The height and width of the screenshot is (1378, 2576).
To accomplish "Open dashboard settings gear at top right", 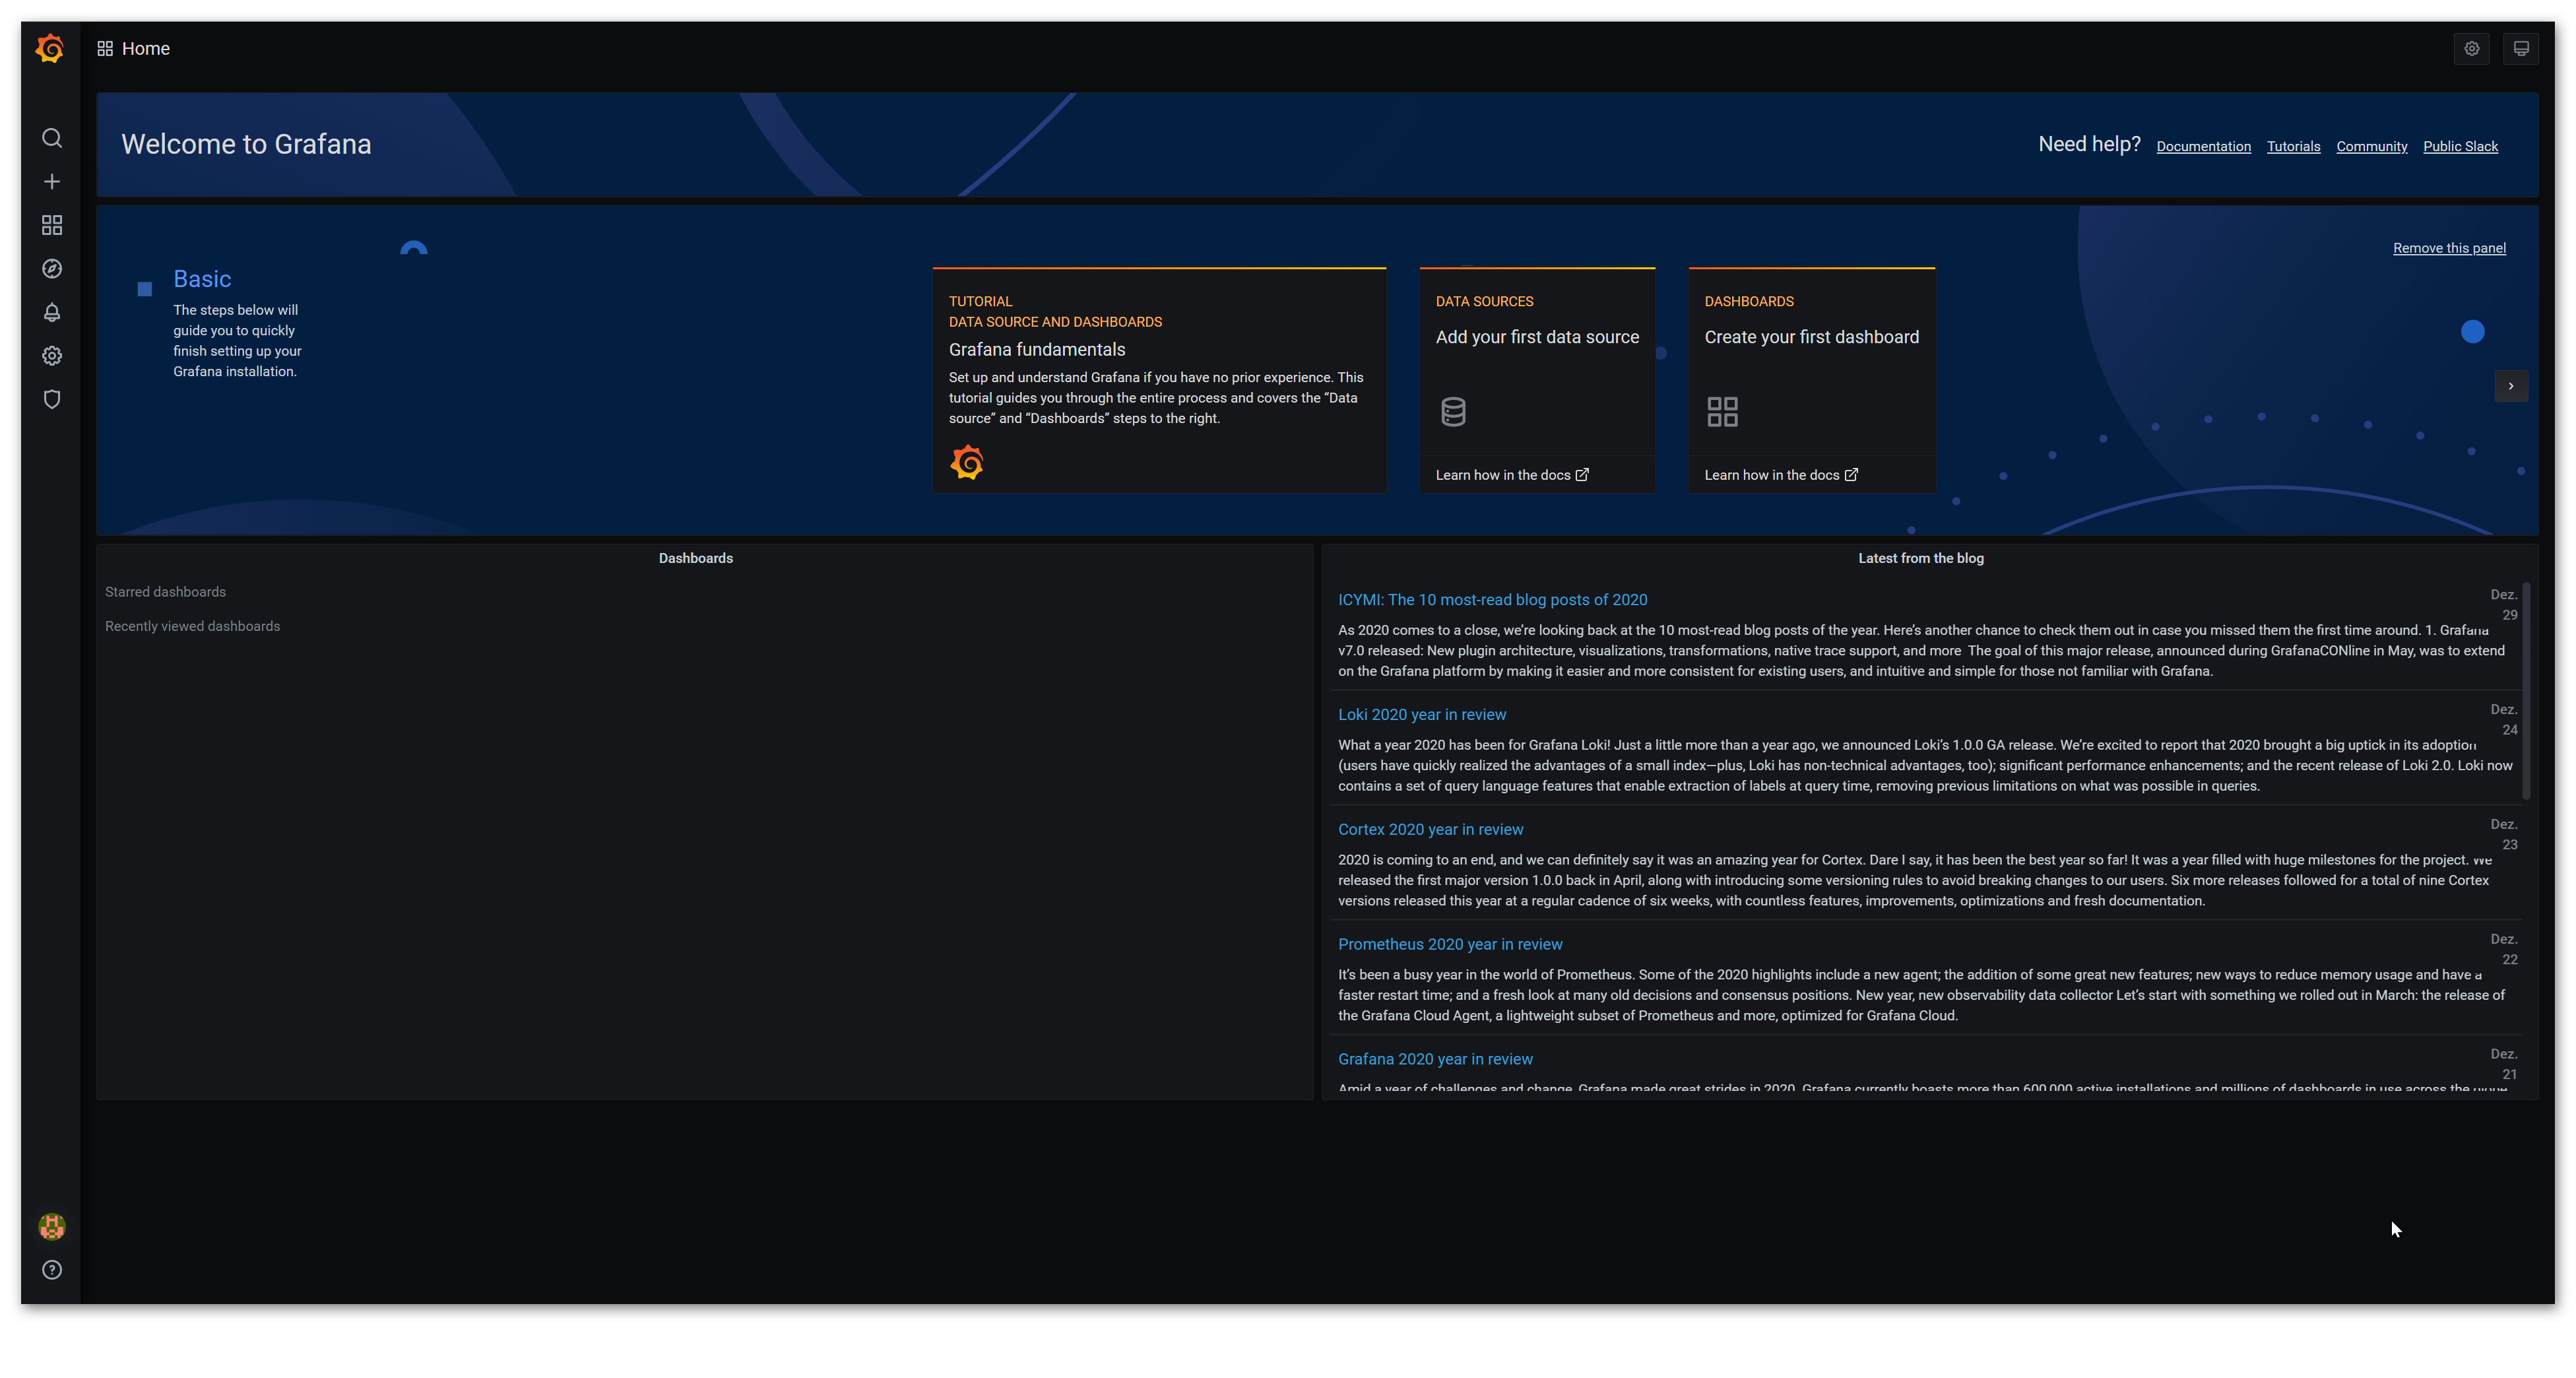I will [2471, 48].
